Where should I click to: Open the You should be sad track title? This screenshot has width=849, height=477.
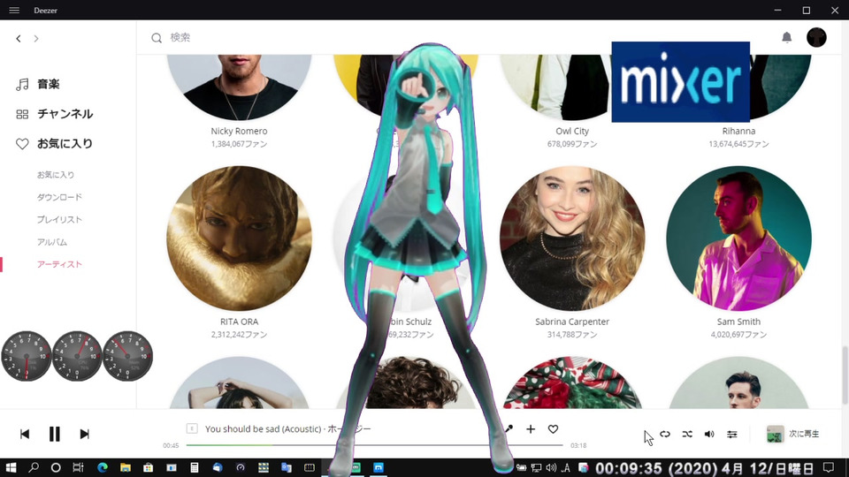pyautogui.click(x=262, y=429)
